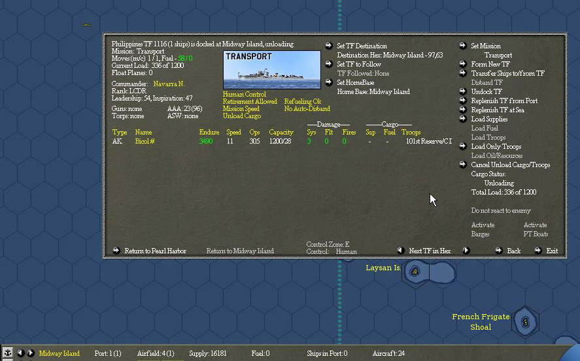This screenshot has height=361, width=580.
Task: Click troops entry 101st Reserve/CI
Action: (x=429, y=142)
